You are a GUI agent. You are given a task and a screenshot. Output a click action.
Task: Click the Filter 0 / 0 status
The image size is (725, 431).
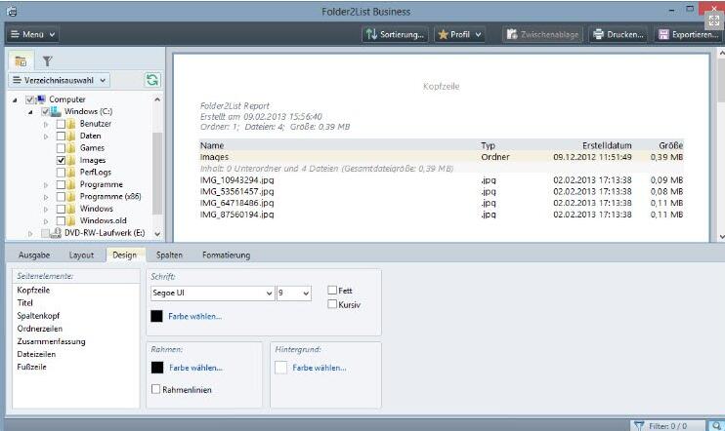[667, 426]
